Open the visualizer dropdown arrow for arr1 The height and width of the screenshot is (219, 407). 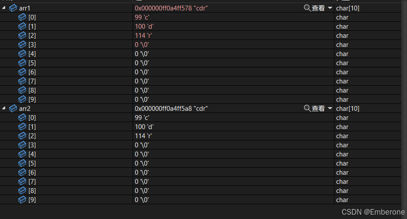point(330,8)
